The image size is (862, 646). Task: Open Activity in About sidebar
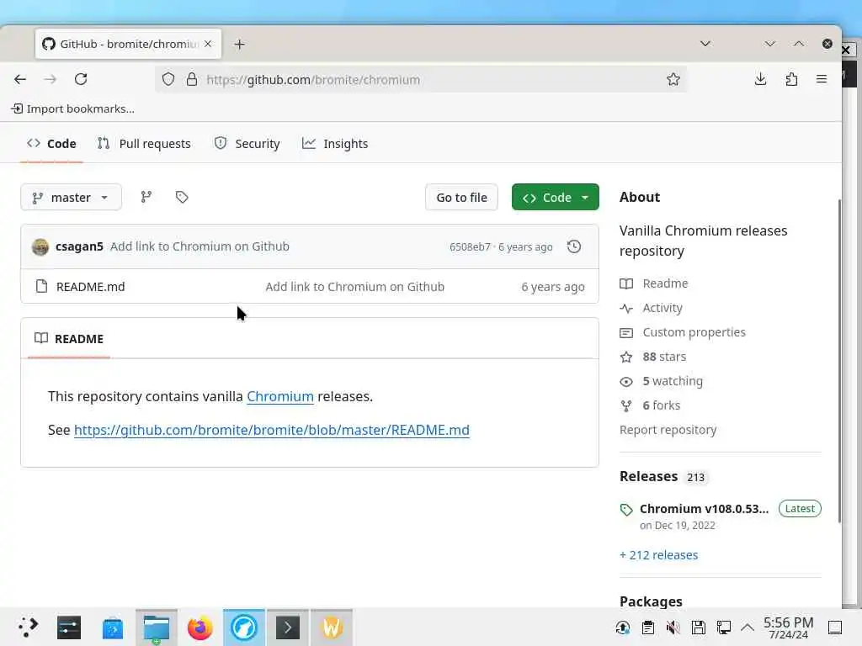662,308
